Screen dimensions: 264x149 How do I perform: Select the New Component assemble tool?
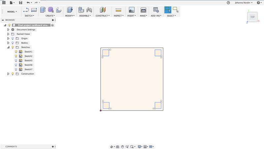click(81, 10)
